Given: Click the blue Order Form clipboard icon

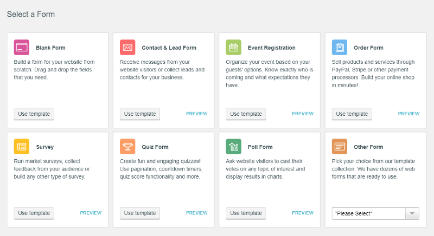Looking at the screenshot, I should 340,48.
